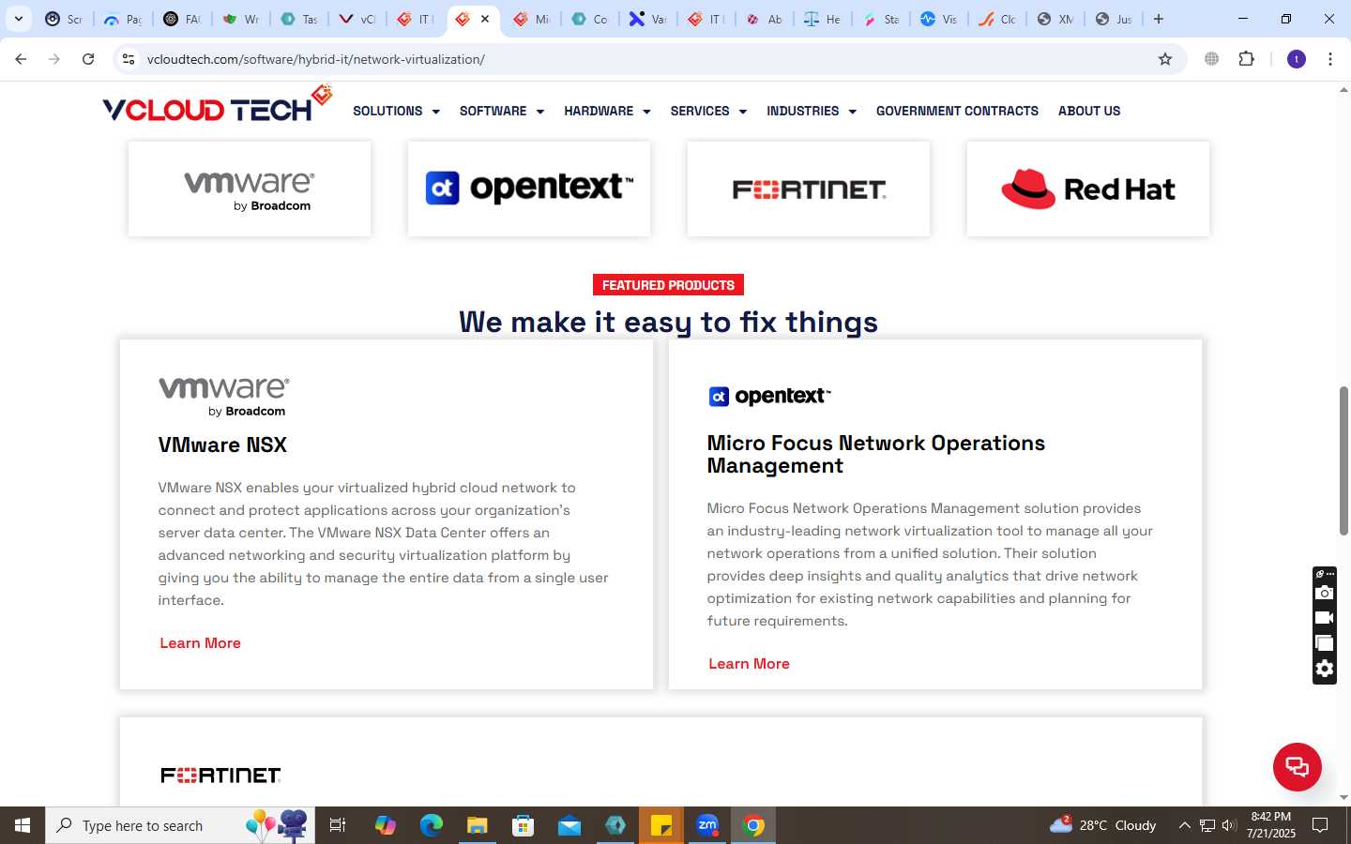This screenshot has width=1351, height=844.
Task: Click the page vertical scrollbar thumb
Action: point(1343,460)
